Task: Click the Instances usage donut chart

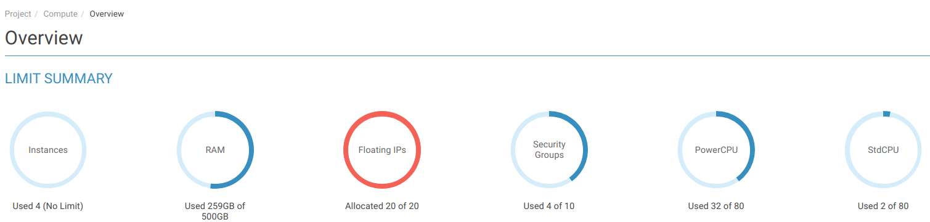Action: coord(48,150)
